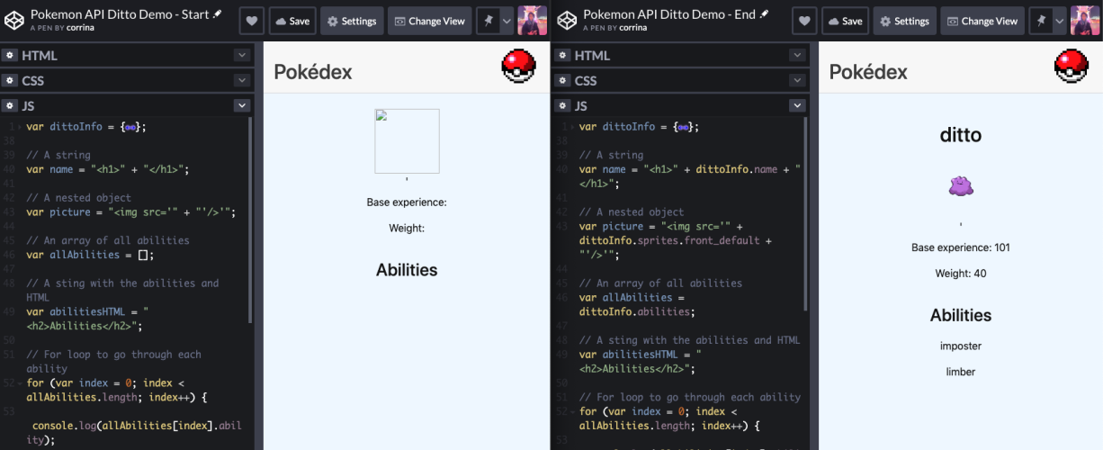Click 'Base experience: 101' in End preview

[x=961, y=247]
